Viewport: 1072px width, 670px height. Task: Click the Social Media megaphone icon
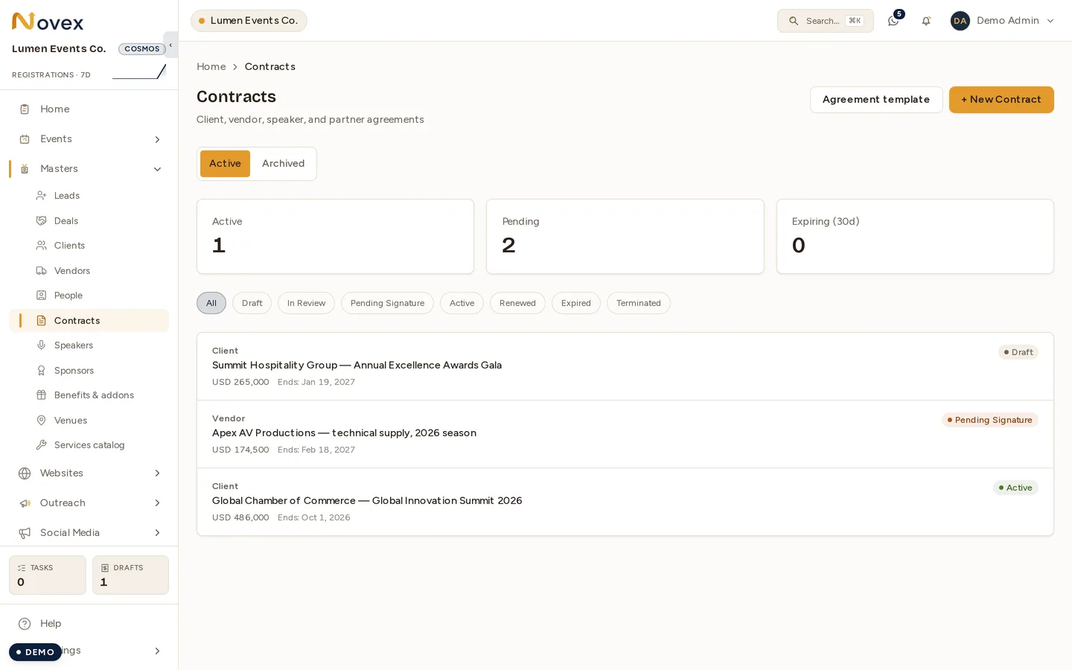(x=25, y=533)
